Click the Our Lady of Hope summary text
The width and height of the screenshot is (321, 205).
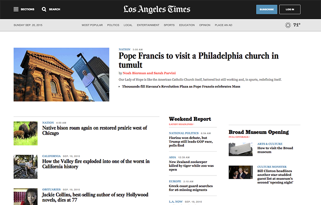click(200, 79)
